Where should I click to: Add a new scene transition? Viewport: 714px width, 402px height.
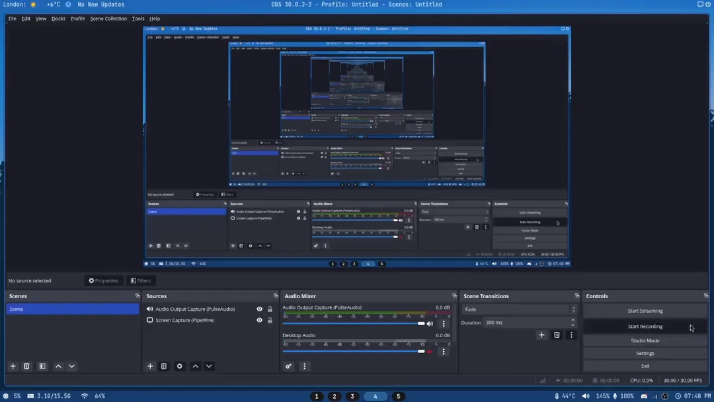click(x=541, y=335)
